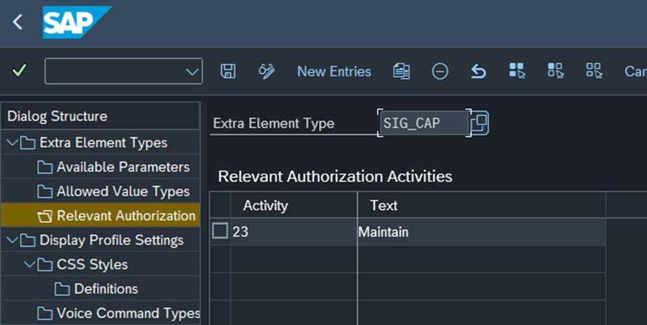The height and width of the screenshot is (325, 647).
Task: Collapse the Extra Element Types folder
Action: (12, 143)
